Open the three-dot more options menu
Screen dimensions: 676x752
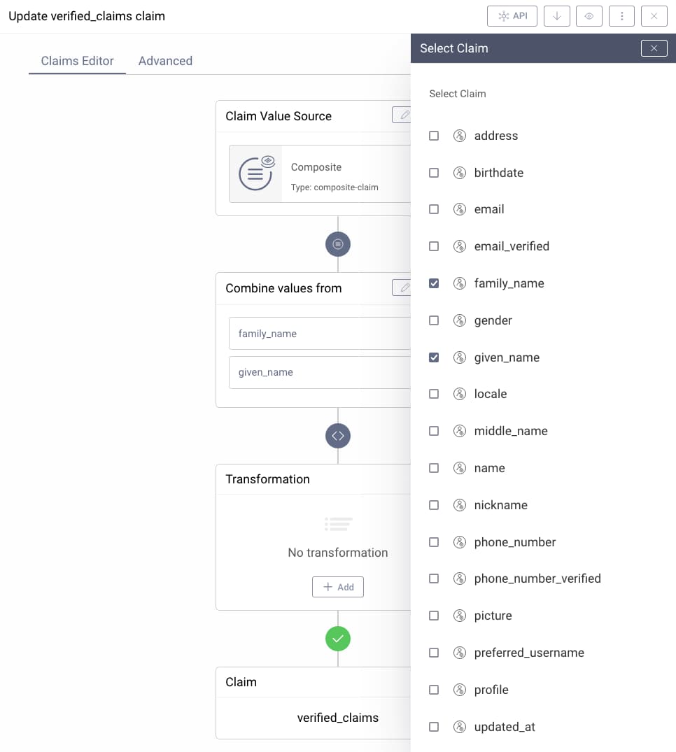coord(621,16)
